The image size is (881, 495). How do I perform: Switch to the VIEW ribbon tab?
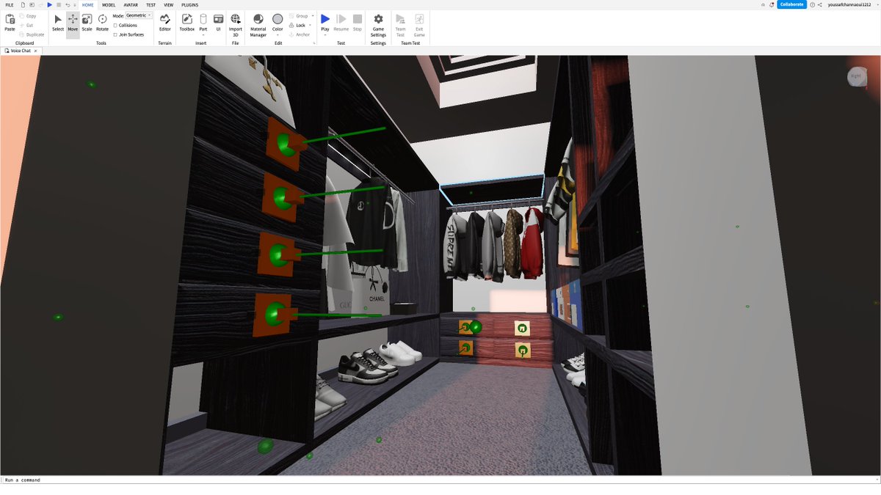point(168,5)
